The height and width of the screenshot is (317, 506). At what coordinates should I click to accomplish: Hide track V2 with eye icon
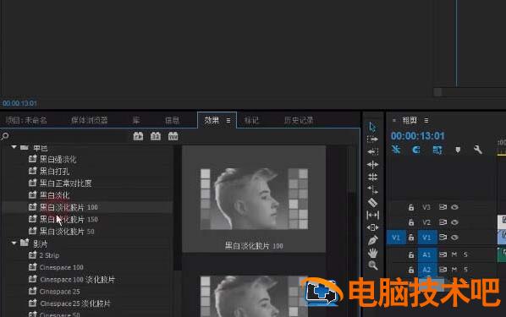click(454, 222)
